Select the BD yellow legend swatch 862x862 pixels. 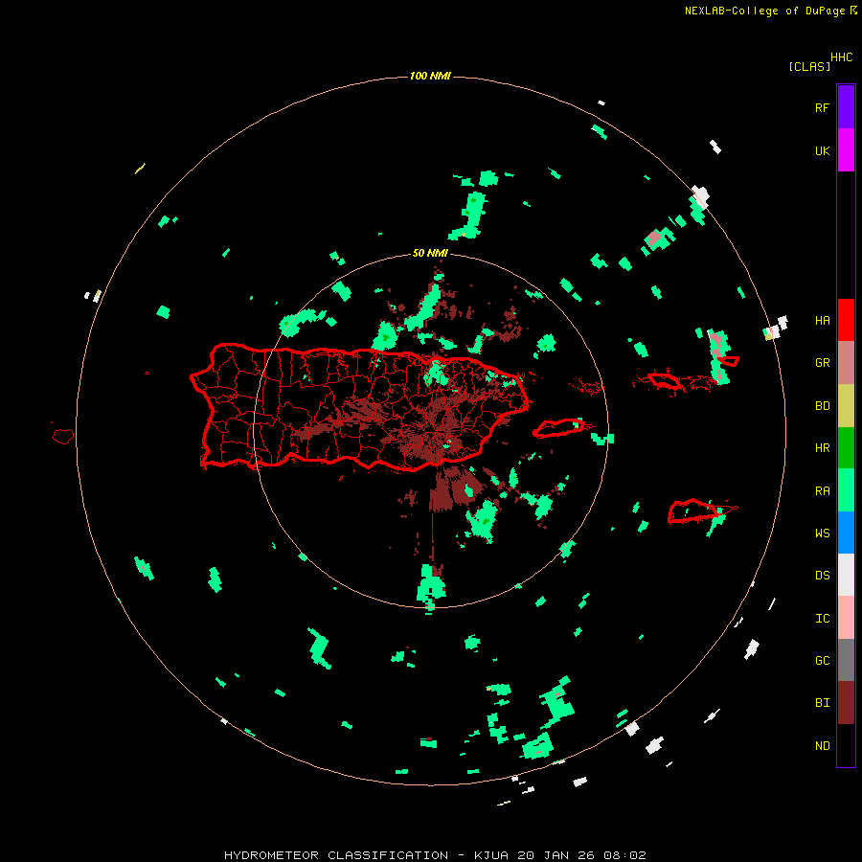point(846,406)
